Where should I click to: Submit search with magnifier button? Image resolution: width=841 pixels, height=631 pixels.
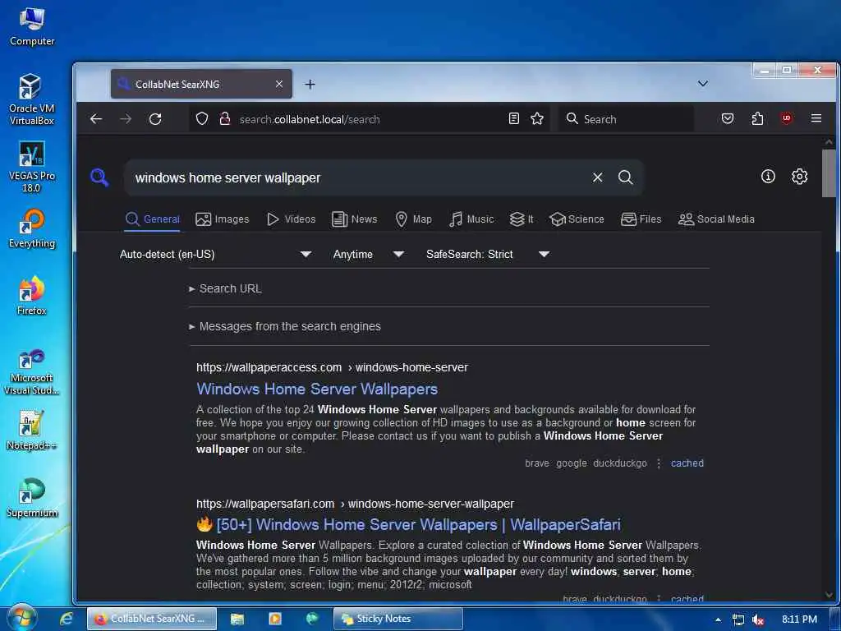[625, 177]
